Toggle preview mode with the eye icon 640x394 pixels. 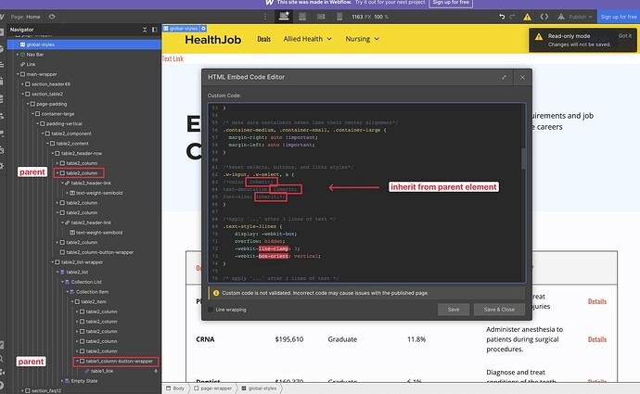[52, 17]
